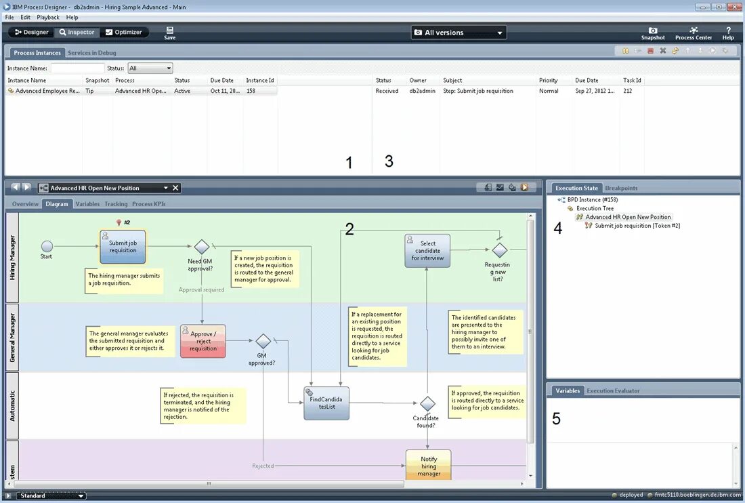Switch to Designer view
Image resolution: width=745 pixels, height=503 pixels.
31,33
